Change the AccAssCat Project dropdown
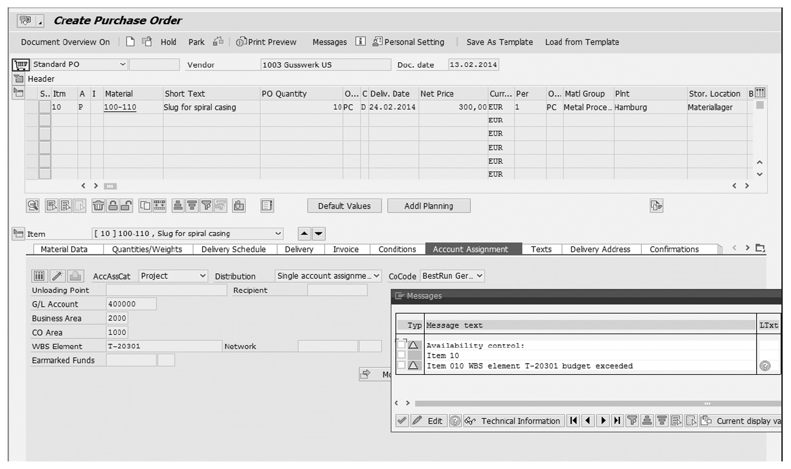Viewport: 791px width, 469px height. [x=203, y=276]
